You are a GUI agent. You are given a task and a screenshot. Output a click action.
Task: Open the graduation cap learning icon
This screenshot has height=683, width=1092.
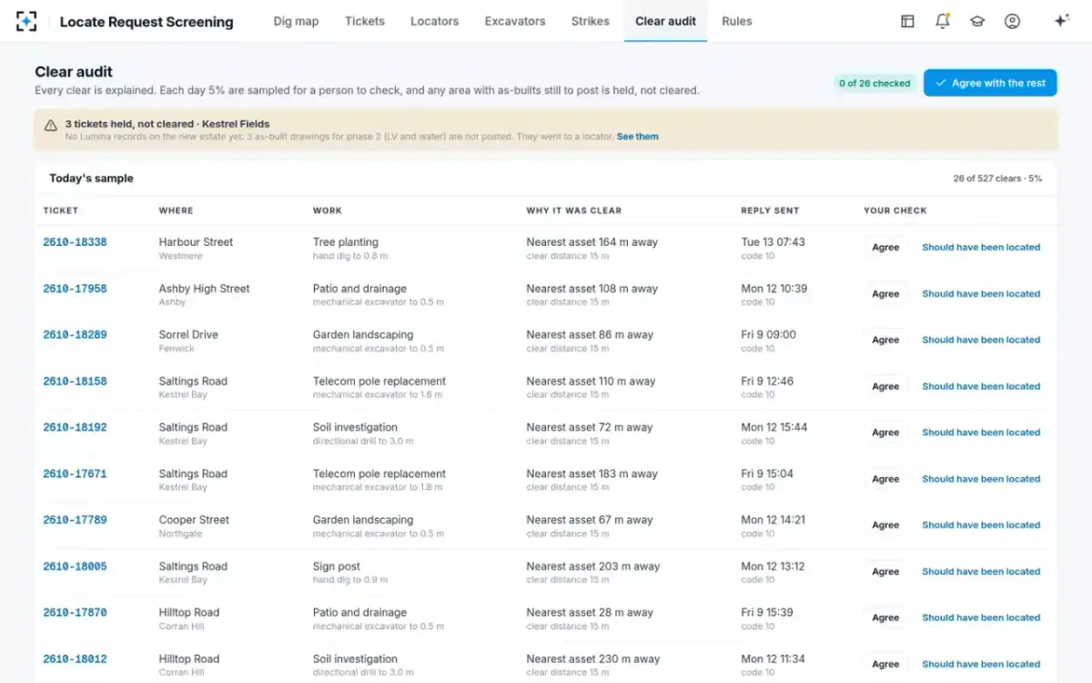point(977,21)
